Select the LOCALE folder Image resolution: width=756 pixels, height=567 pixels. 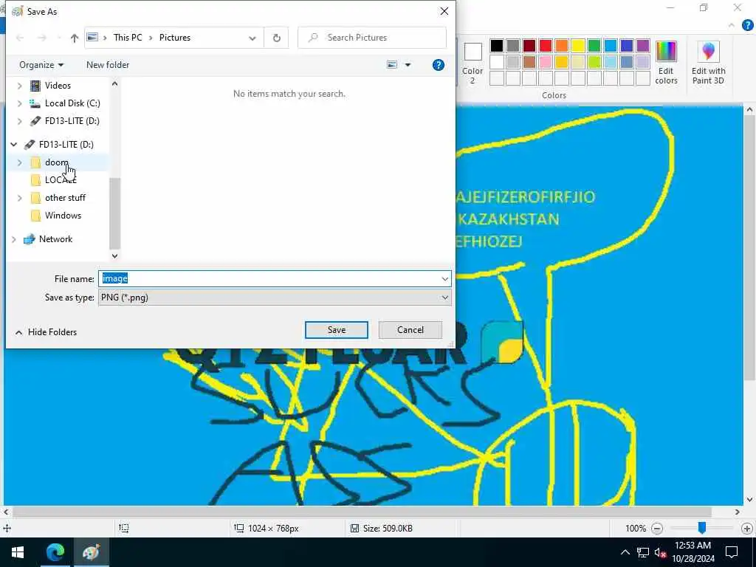(61, 180)
